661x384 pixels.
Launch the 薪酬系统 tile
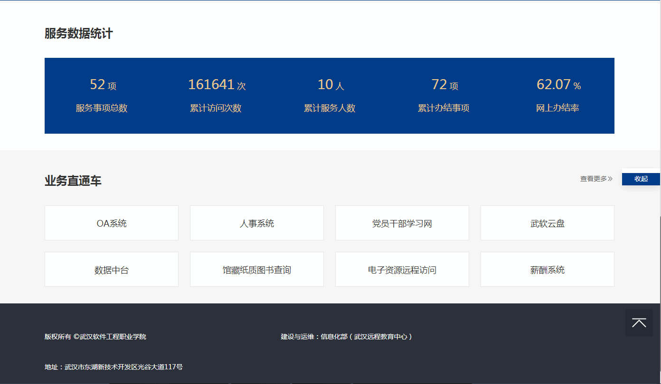coord(547,270)
